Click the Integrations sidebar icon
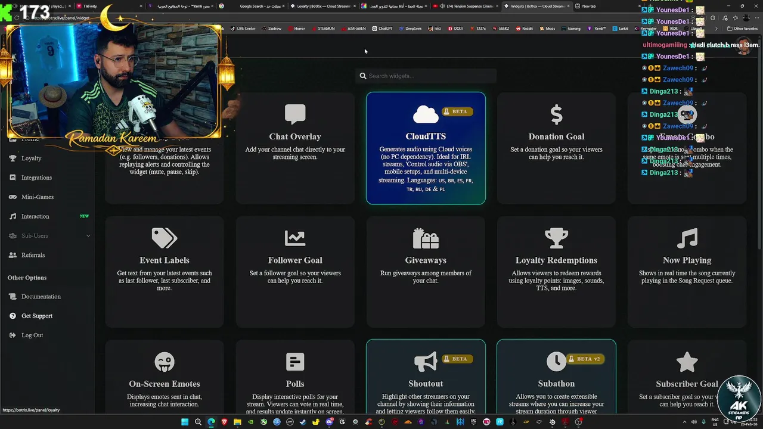 click(x=13, y=178)
